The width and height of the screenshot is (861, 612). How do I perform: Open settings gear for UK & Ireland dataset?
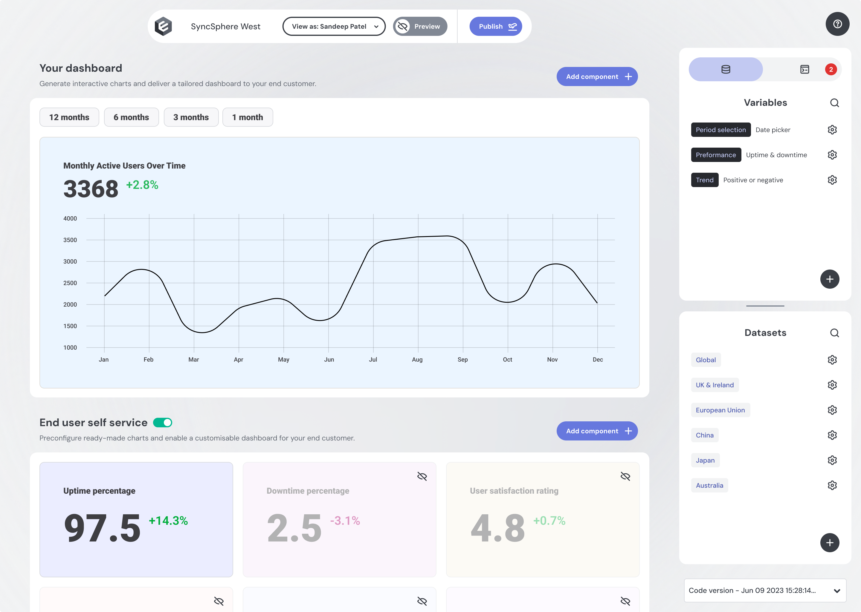click(832, 385)
